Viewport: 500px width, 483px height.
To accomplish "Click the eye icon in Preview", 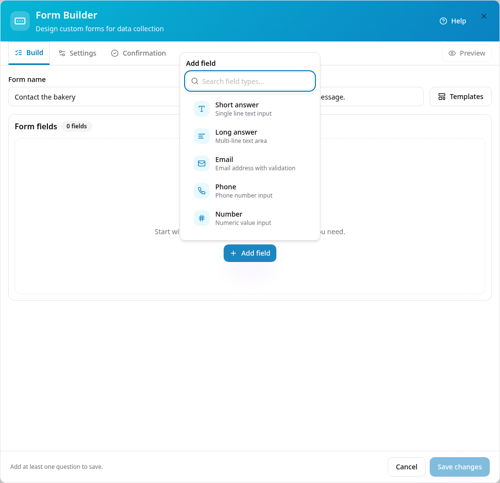I will [452, 53].
